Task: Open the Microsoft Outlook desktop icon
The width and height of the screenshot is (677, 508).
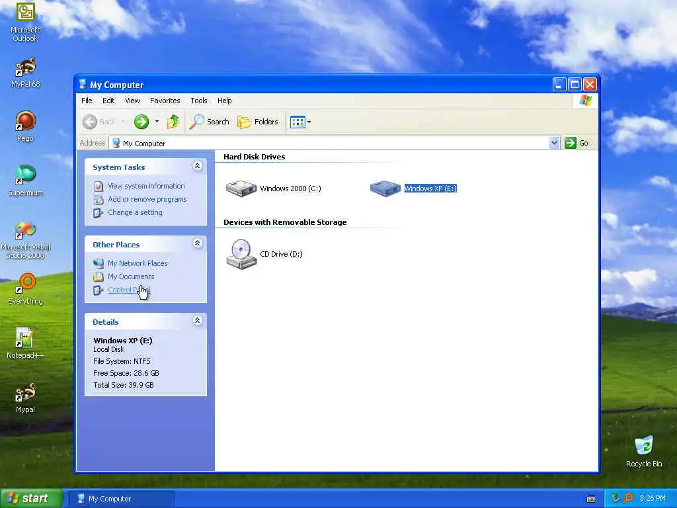Action: tap(25, 22)
